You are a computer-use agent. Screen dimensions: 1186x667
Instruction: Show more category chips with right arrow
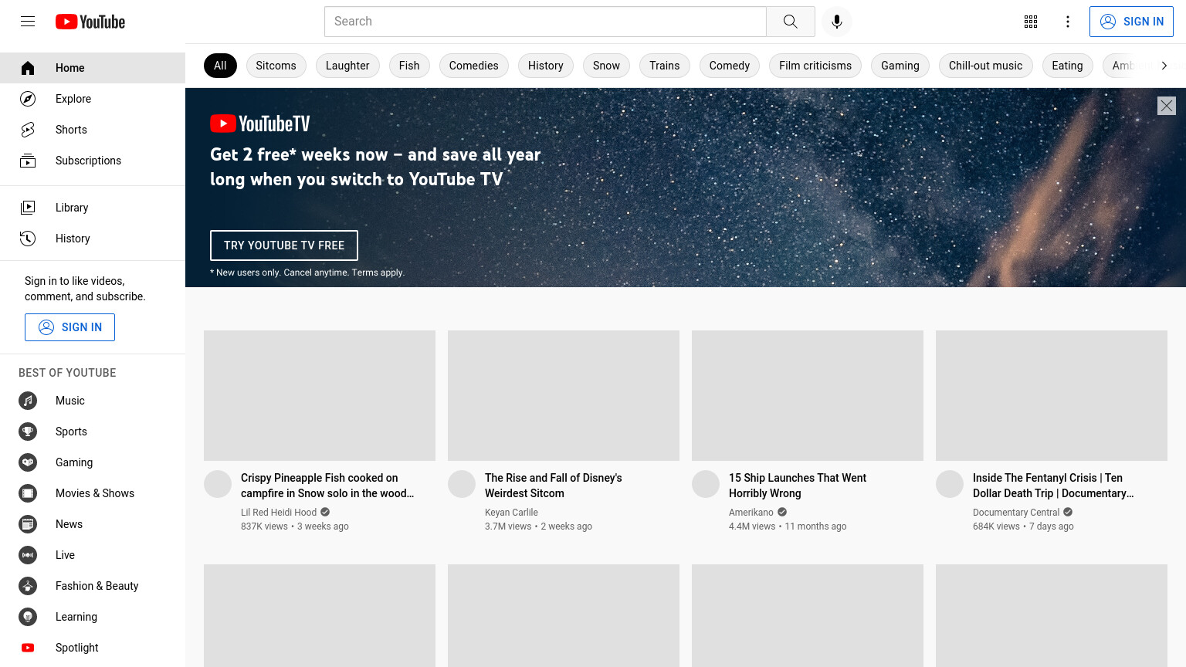click(1164, 66)
